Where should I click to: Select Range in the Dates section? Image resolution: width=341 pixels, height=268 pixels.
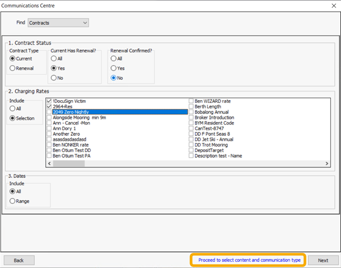coord(12,201)
